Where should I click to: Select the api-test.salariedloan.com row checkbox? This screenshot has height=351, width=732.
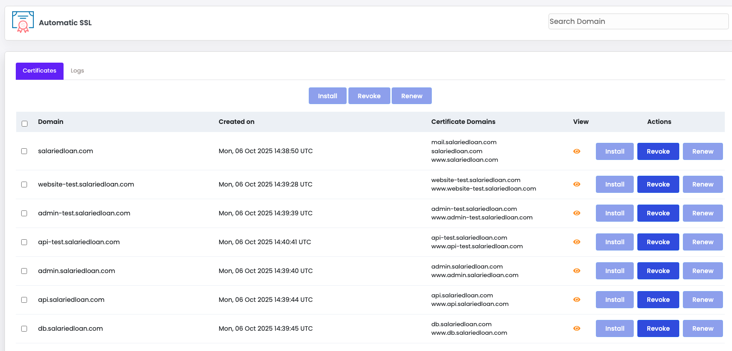click(24, 242)
